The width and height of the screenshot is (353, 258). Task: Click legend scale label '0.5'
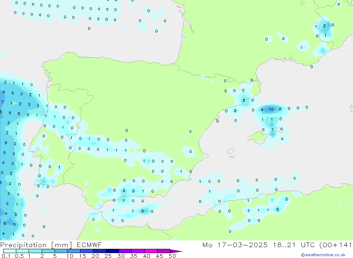(19, 256)
